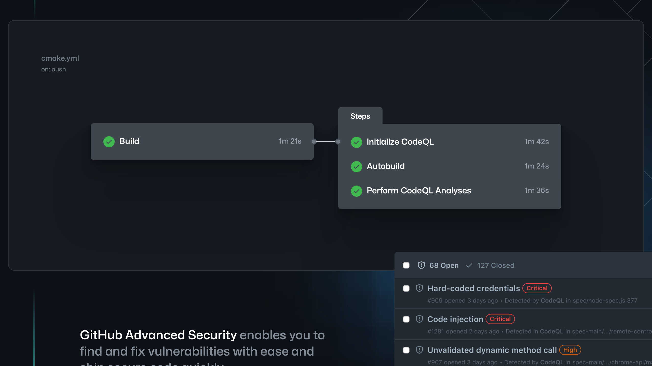The height and width of the screenshot is (366, 652).
Task: Click the success check icon for Autobuild
Action: click(x=356, y=166)
